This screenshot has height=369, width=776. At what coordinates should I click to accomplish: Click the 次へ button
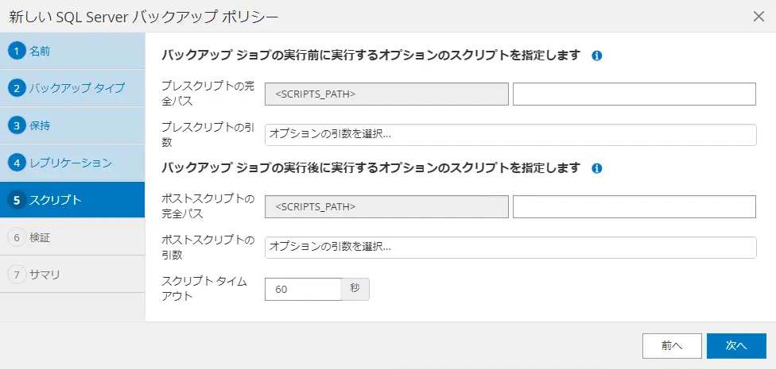(736, 346)
